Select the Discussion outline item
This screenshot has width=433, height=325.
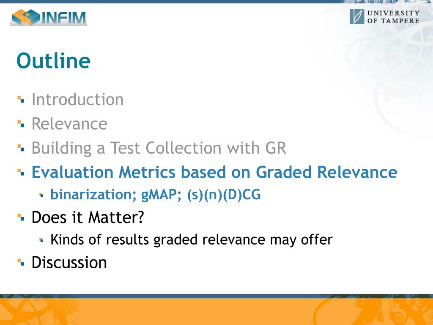69,262
